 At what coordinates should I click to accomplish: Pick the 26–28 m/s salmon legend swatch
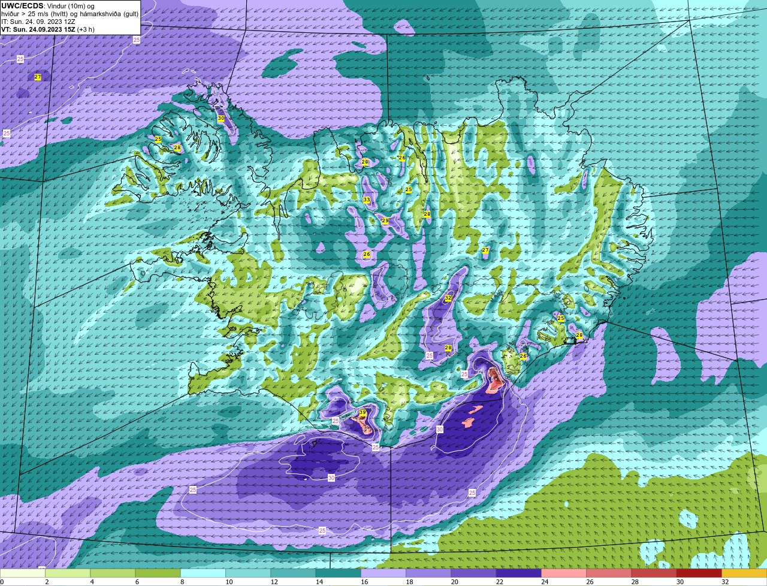pyautogui.click(x=609, y=573)
